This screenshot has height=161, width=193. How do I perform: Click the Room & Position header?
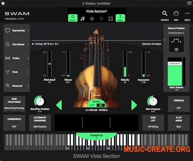[176, 28]
